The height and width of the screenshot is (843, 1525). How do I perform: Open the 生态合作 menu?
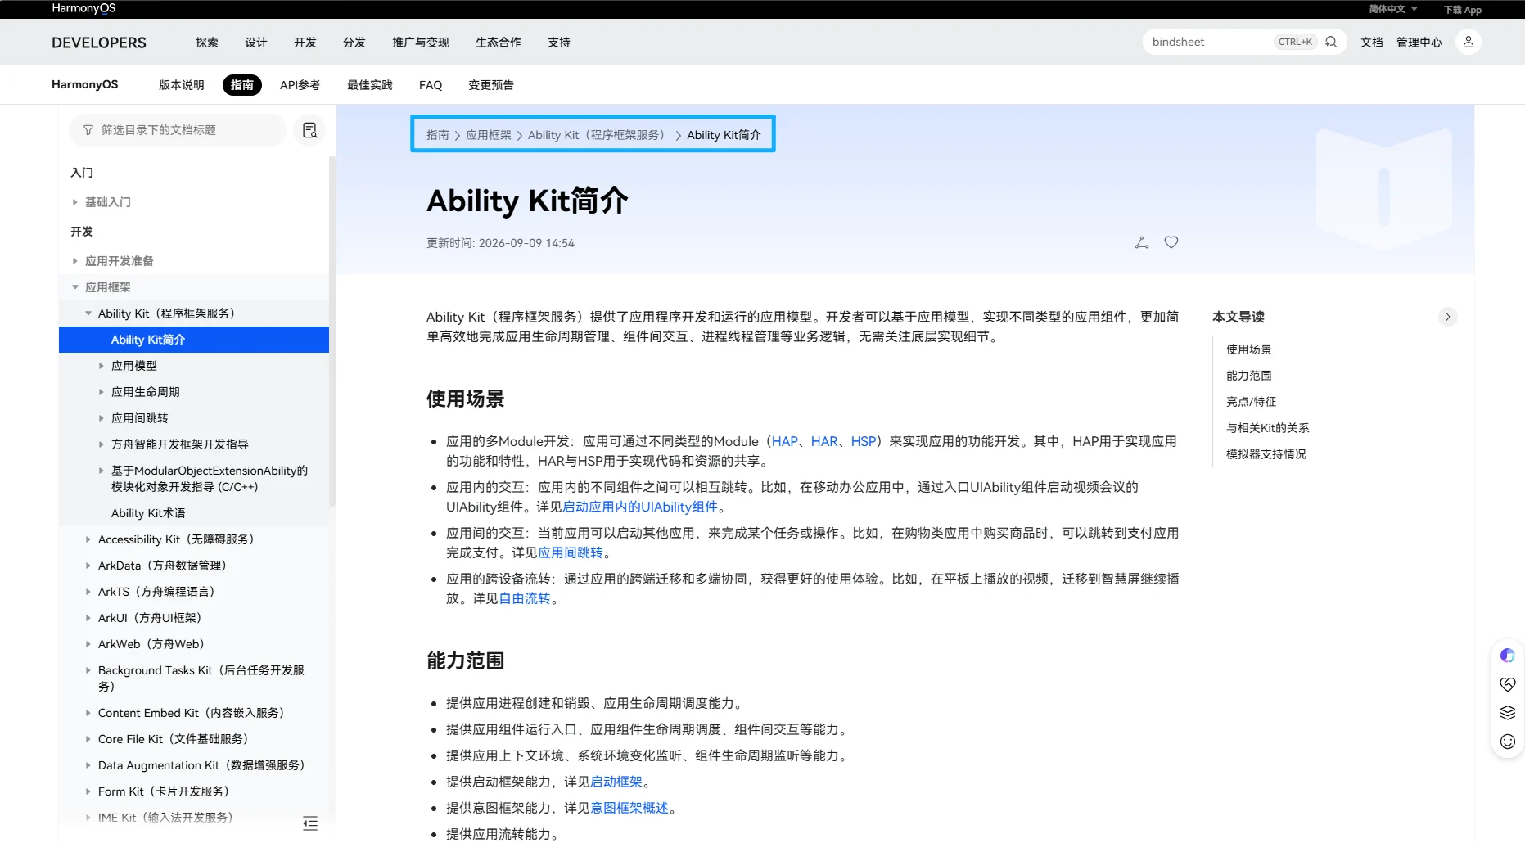[x=499, y=43]
